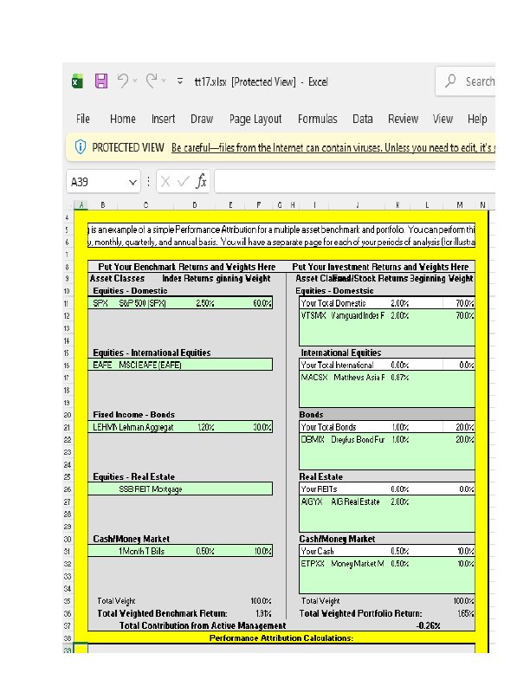Click the Cancel (X) formula icon
This screenshot has width=530, height=686.
click(x=165, y=182)
